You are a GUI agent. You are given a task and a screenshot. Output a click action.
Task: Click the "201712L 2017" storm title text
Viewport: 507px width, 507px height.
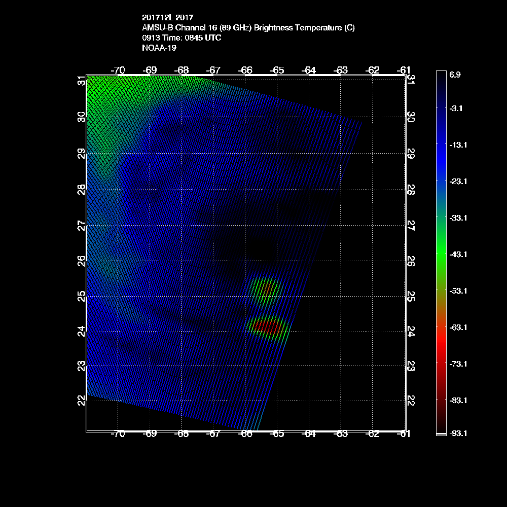tap(167, 18)
